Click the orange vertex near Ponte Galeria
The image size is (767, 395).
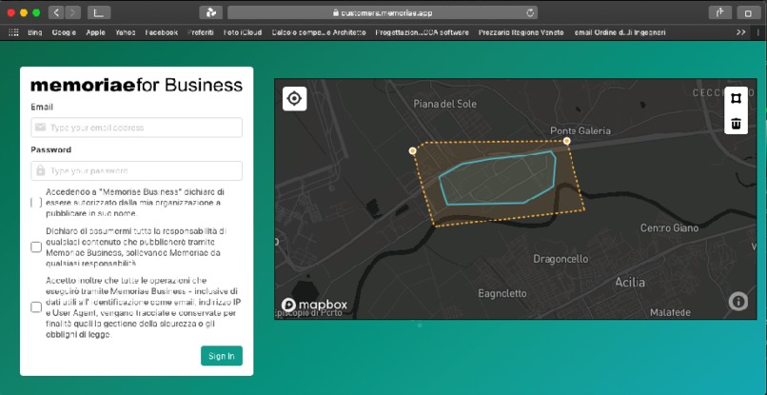[566, 141]
